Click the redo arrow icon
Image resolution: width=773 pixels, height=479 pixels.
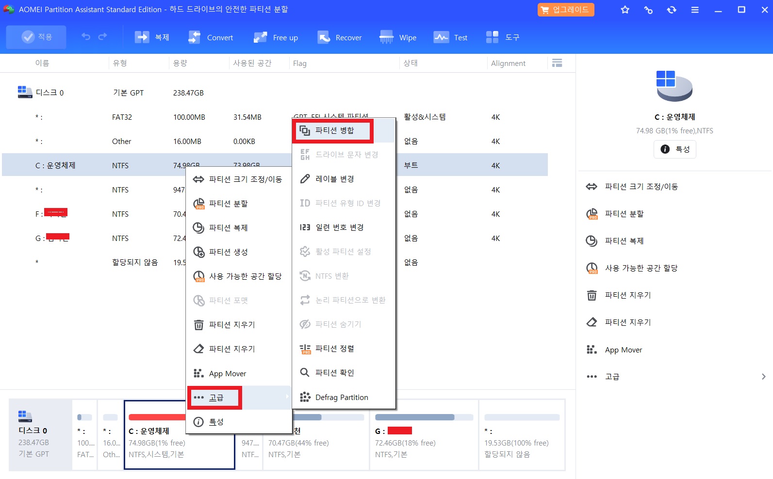(x=102, y=37)
